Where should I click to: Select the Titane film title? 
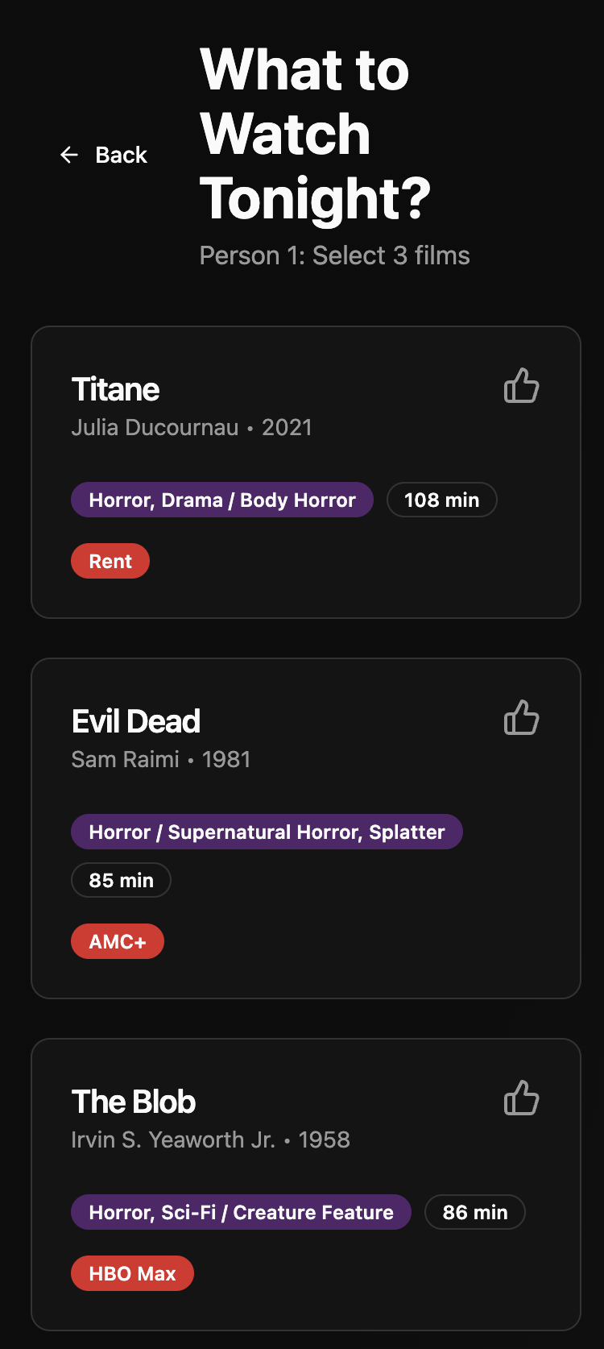(115, 389)
